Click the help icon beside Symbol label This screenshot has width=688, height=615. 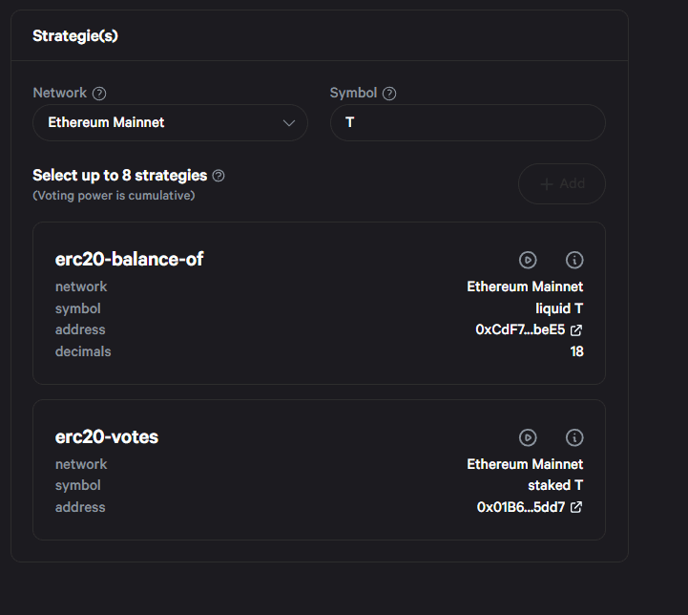tap(389, 94)
